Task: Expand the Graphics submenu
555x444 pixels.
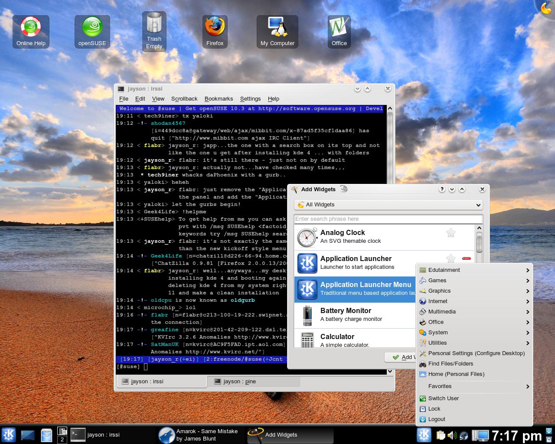Action: point(474,291)
